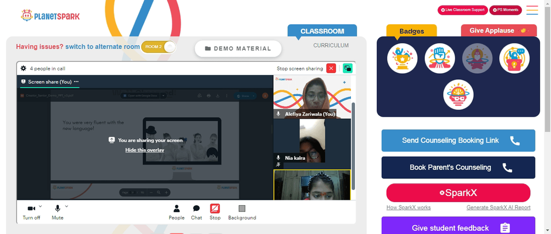This screenshot has height=234, width=551.
Task: Open the Give Applause tab
Action: pos(499,31)
